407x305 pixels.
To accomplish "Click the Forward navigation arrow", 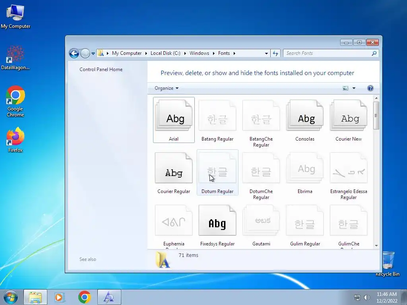I will tap(85, 54).
